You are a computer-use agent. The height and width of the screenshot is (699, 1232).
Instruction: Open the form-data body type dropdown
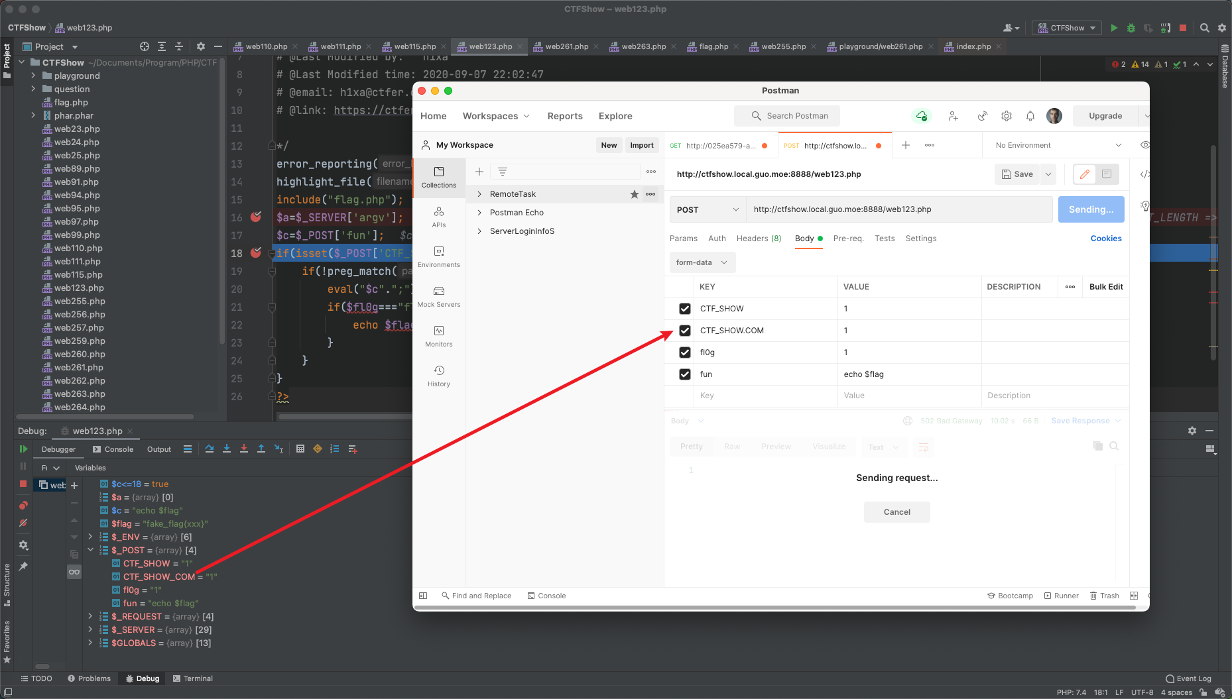pos(702,262)
